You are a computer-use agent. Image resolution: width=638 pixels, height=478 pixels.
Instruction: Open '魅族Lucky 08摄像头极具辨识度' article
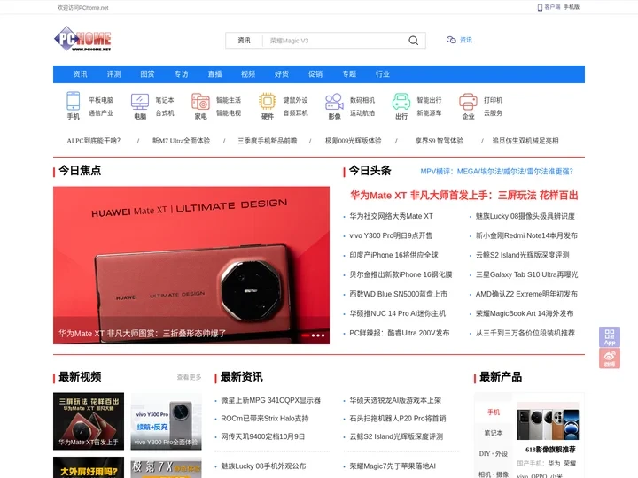[x=525, y=216]
